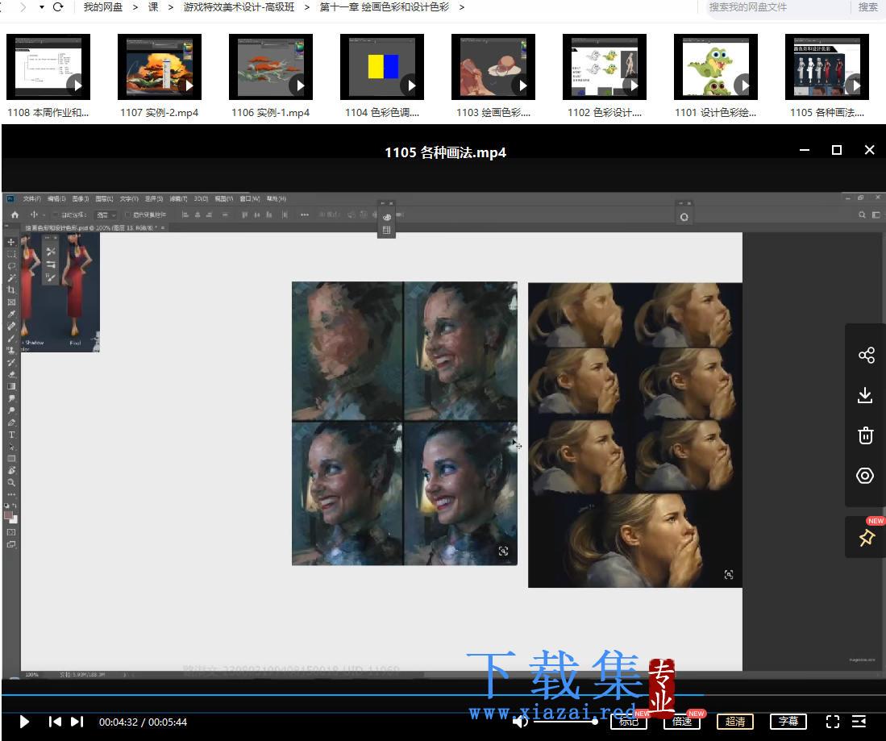Select the Eyedropper tool in Photoshop toolbar
Image resolution: width=886 pixels, height=741 pixels.
[x=10, y=314]
